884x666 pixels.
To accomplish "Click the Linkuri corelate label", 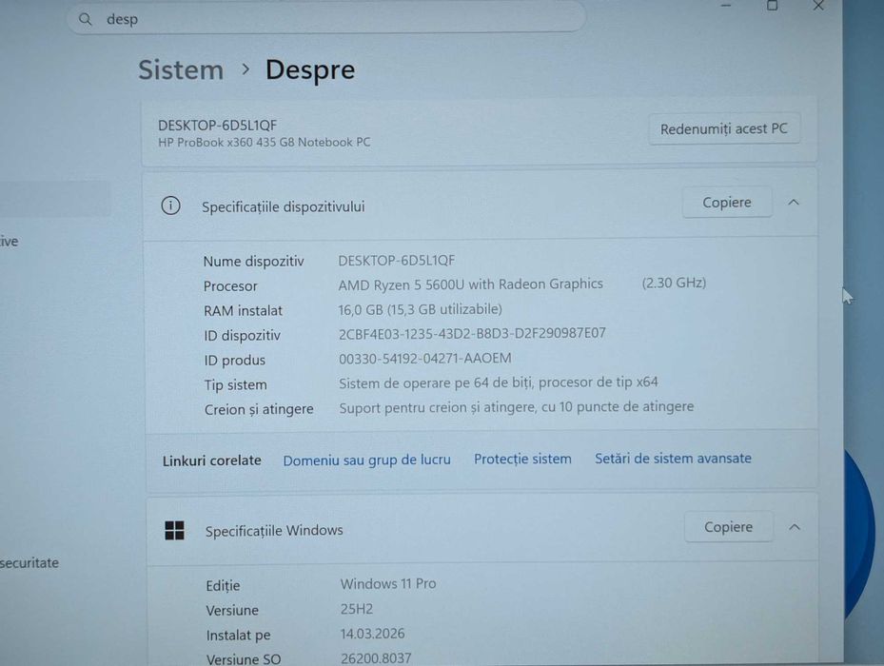I will point(212,460).
